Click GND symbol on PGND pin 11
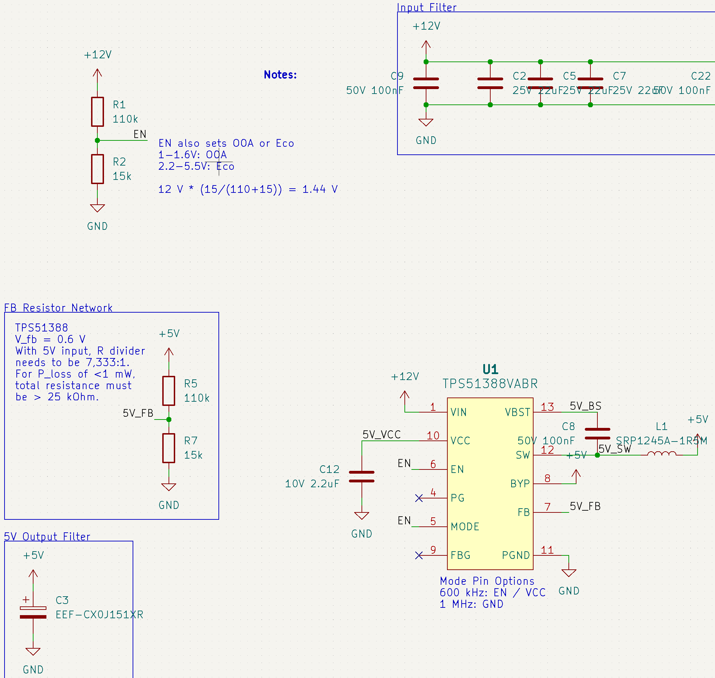This screenshot has width=715, height=678. pyautogui.click(x=569, y=573)
